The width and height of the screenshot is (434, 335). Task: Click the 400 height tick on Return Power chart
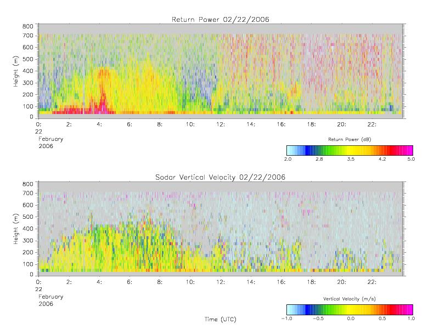pyautogui.click(x=27, y=71)
